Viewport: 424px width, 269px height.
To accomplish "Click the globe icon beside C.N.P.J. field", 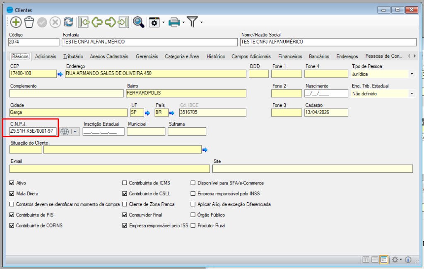I will point(65,132).
